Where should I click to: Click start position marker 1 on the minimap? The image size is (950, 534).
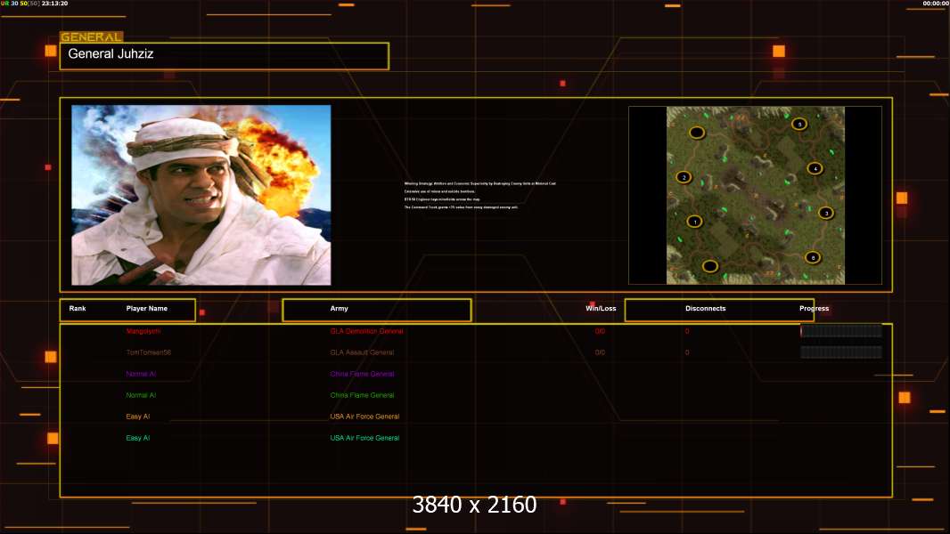[695, 222]
